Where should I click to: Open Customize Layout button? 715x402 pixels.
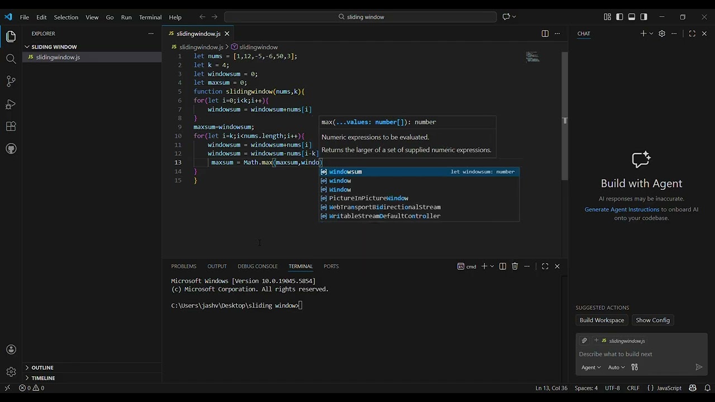(607, 17)
